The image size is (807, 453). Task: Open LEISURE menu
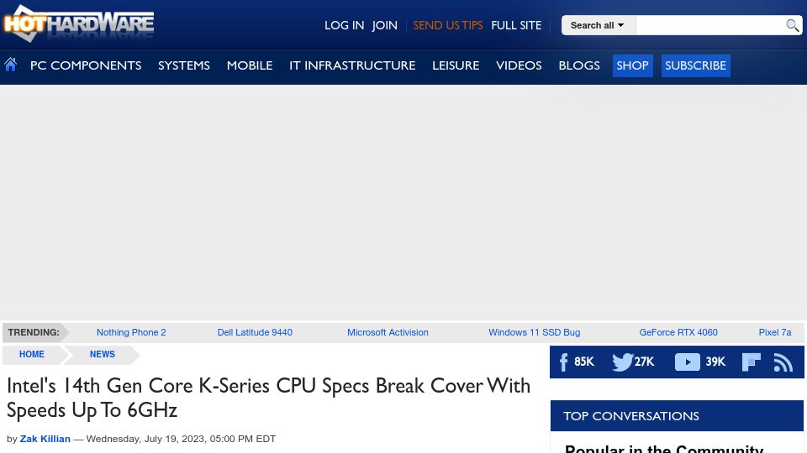pos(456,65)
